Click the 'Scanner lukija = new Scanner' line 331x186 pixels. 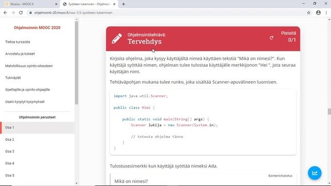coord(174,125)
